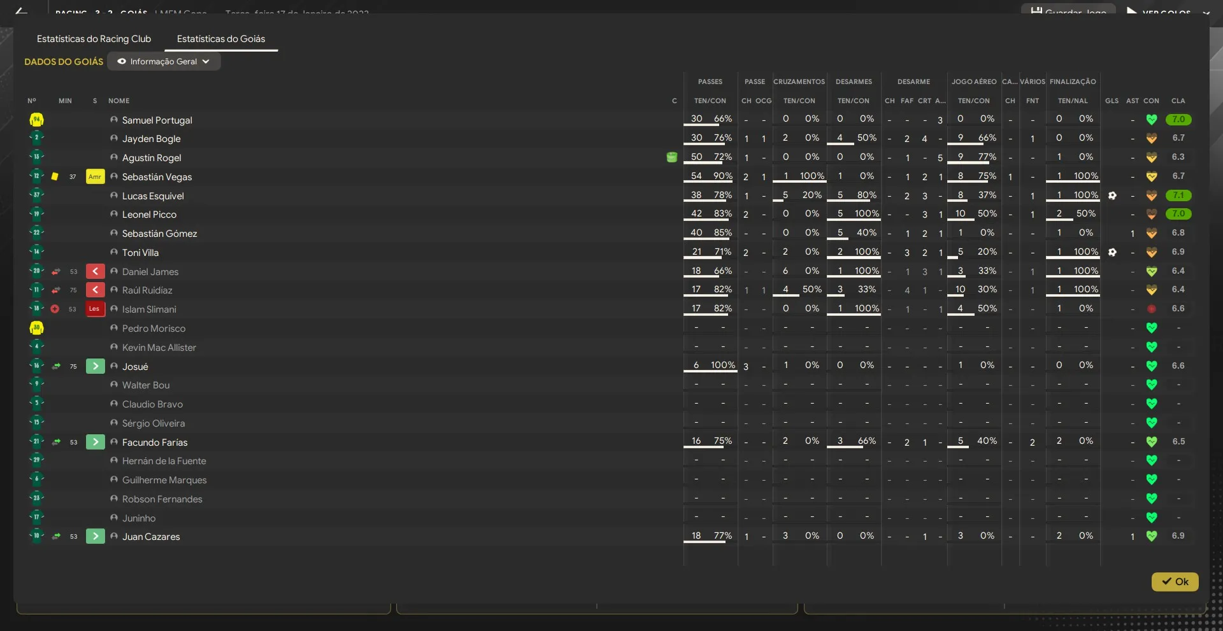Click the green captain armband on Agustín Rogel's row
The width and height of the screenshot is (1223, 631).
tap(671, 157)
